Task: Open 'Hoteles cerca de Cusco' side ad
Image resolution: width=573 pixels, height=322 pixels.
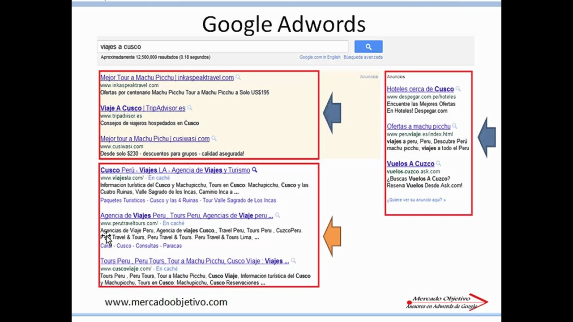Action: (x=420, y=89)
